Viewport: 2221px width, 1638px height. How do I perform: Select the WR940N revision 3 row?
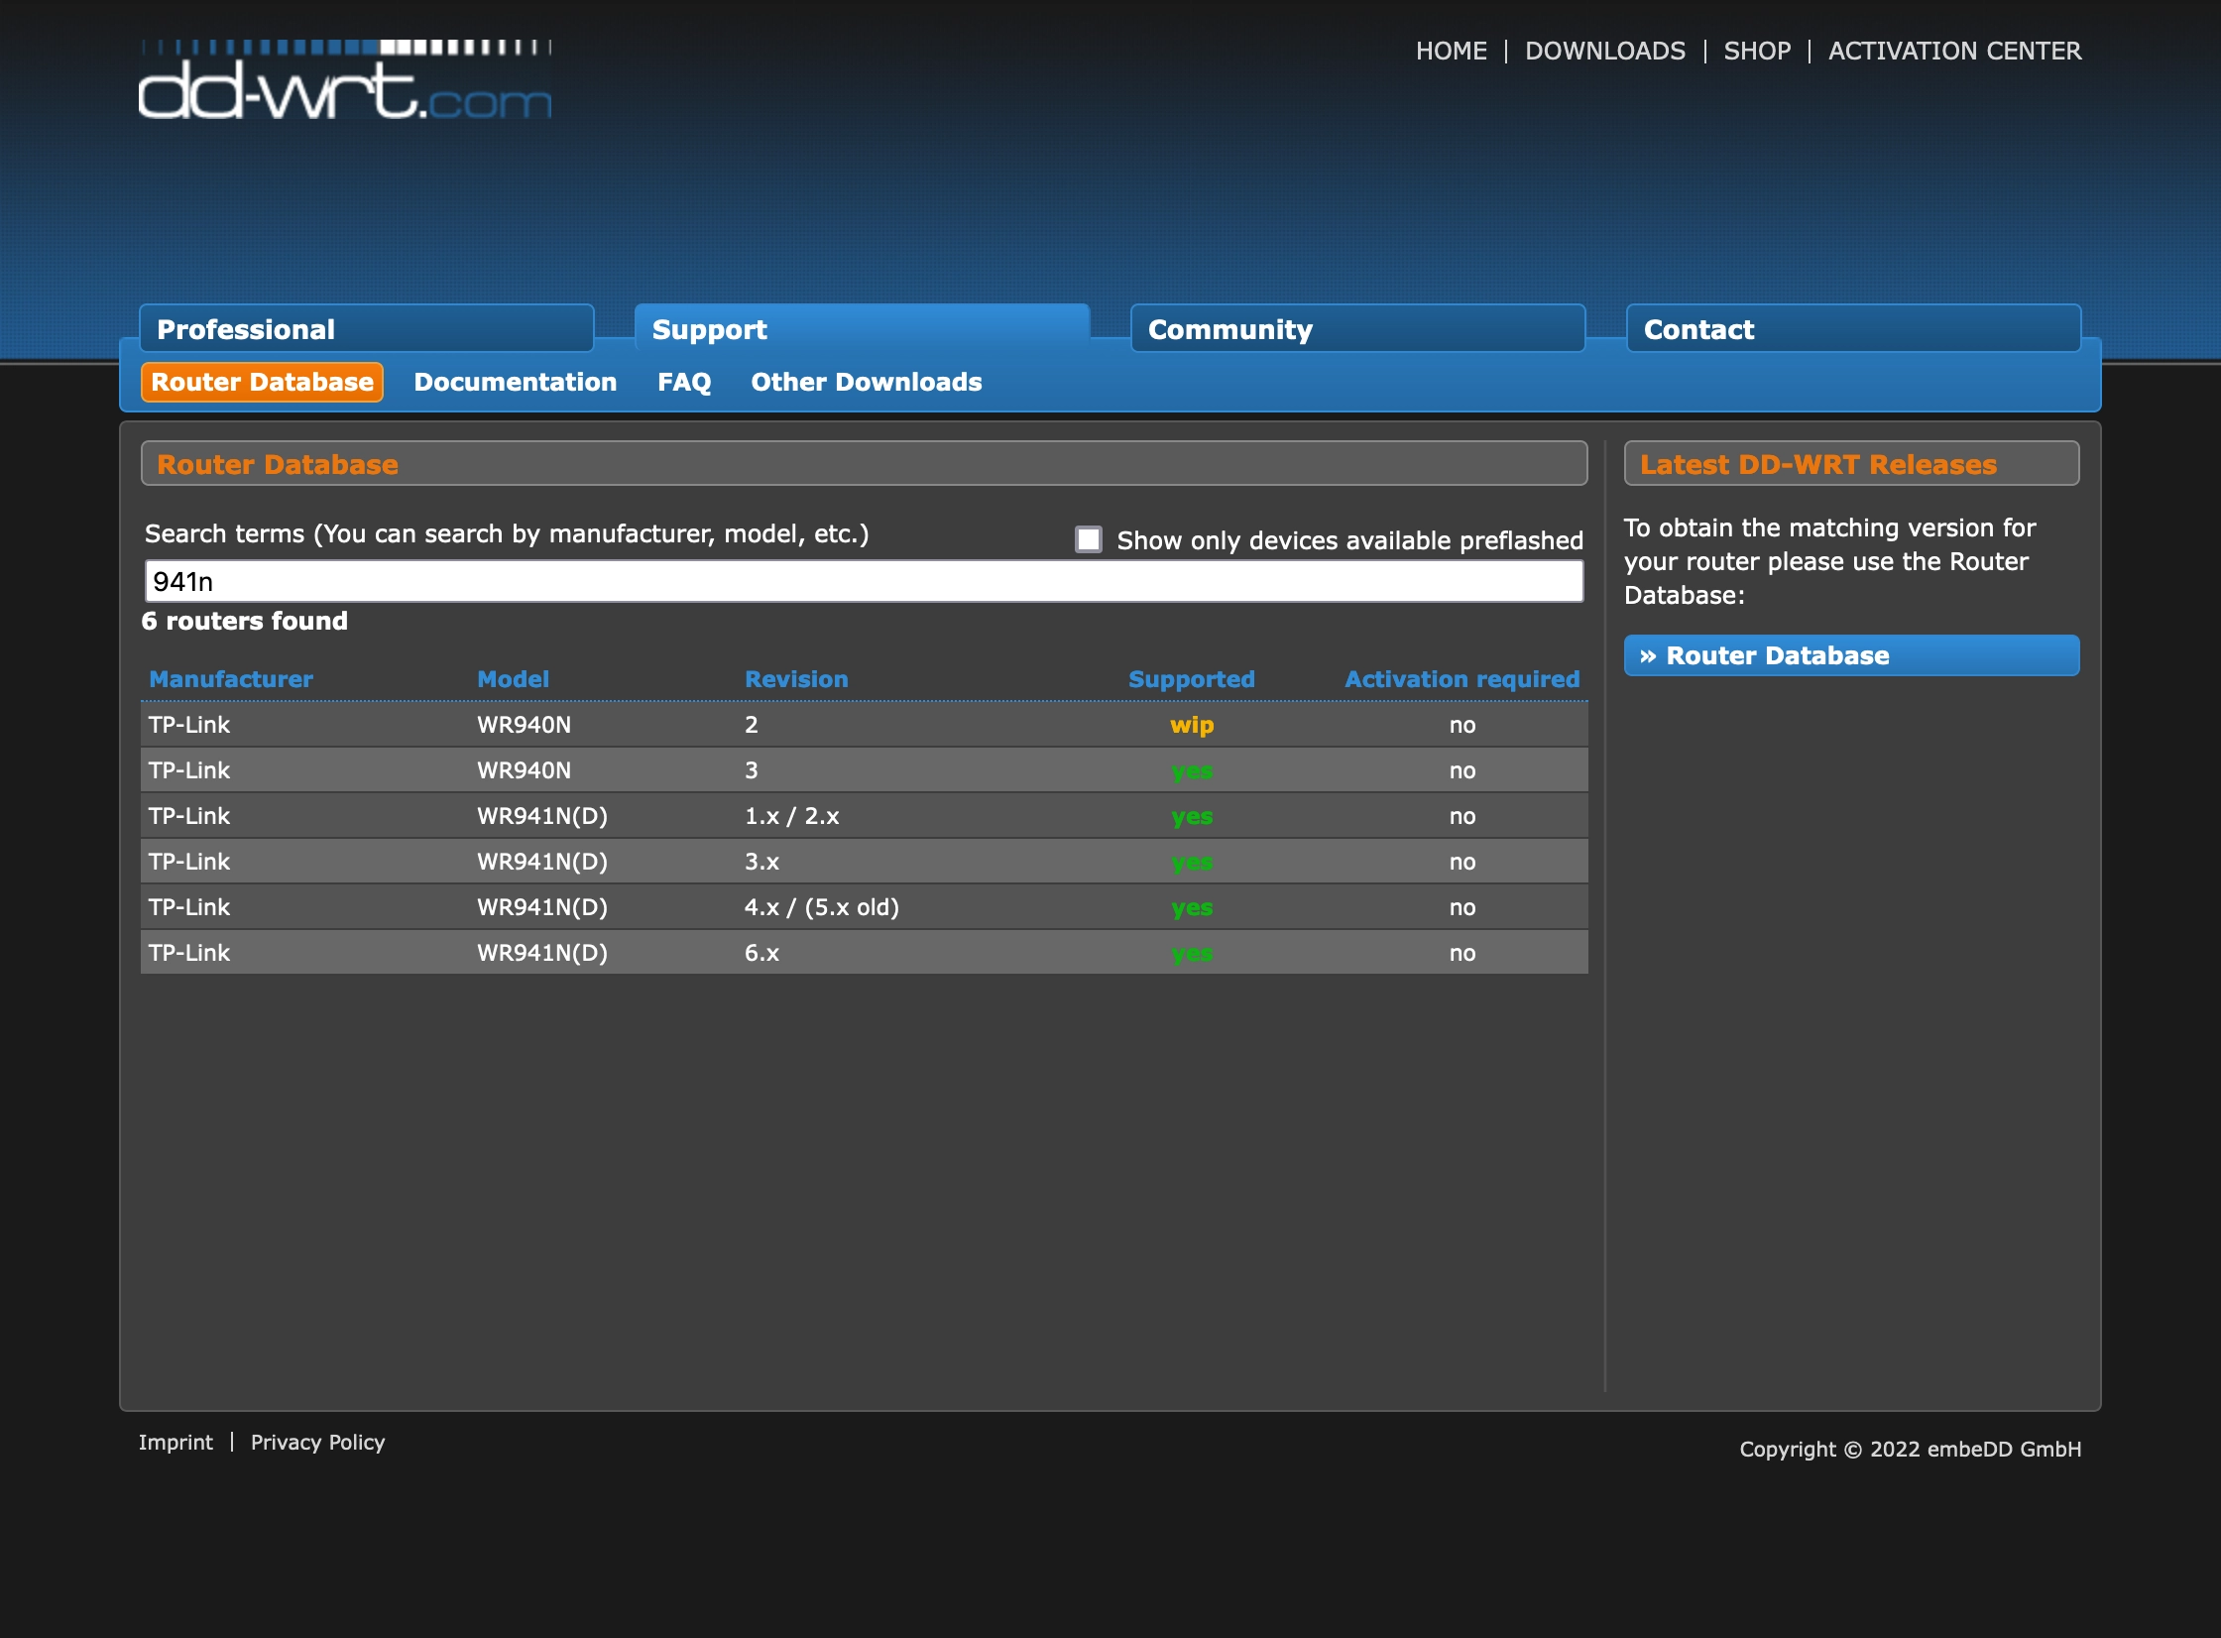[x=864, y=770]
